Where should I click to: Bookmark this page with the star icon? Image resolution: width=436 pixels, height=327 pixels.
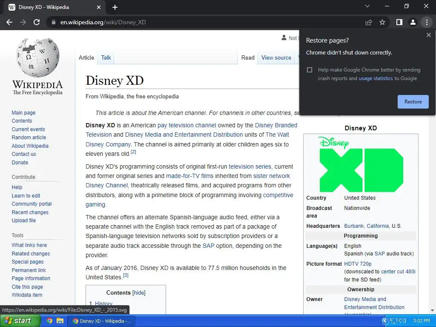[382, 22]
